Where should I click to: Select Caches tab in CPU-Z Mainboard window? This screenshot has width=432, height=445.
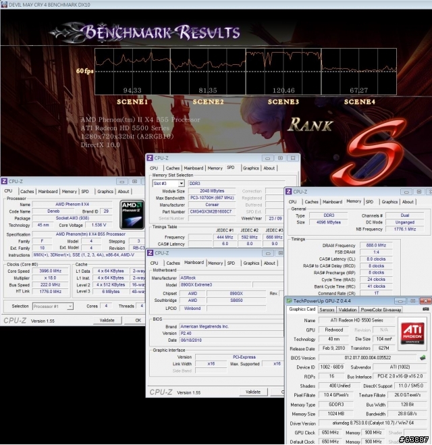coord(173,263)
